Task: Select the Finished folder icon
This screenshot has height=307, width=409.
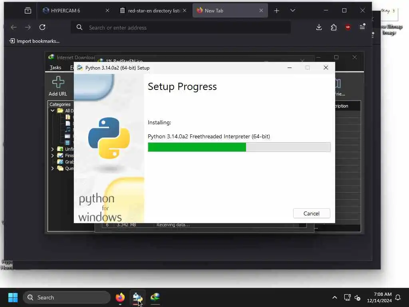Action: [x=60, y=155]
